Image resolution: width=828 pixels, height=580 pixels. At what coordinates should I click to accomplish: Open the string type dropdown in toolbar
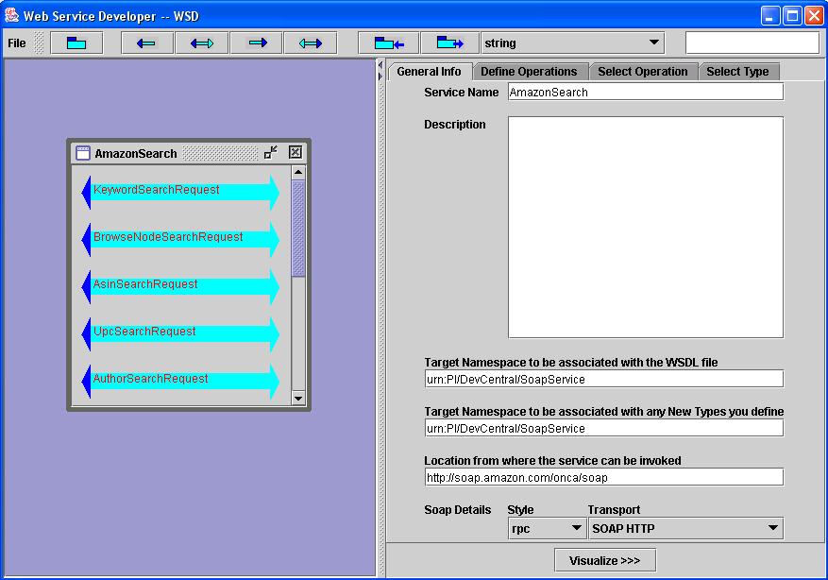point(572,43)
